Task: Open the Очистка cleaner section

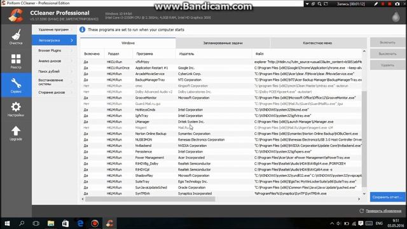Action: pos(16,37)
